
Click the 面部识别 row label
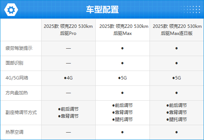[x=14, y=63]
